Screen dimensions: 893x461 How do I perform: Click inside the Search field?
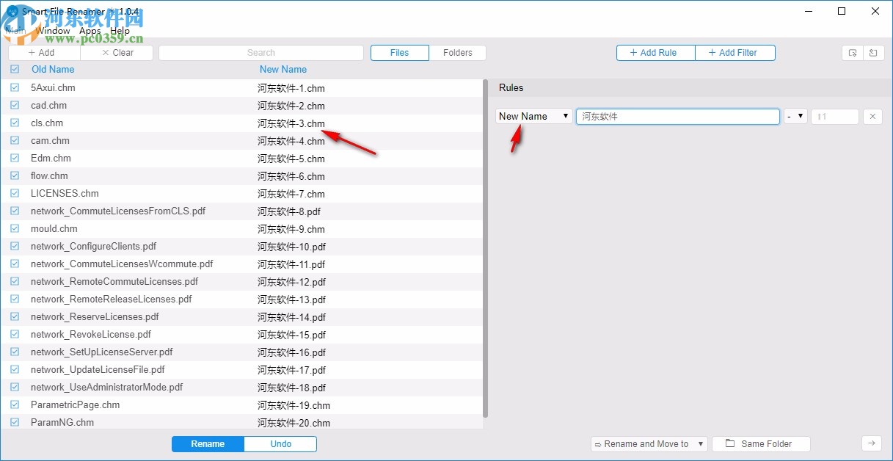pyautogui.click(x=260, y=52)
